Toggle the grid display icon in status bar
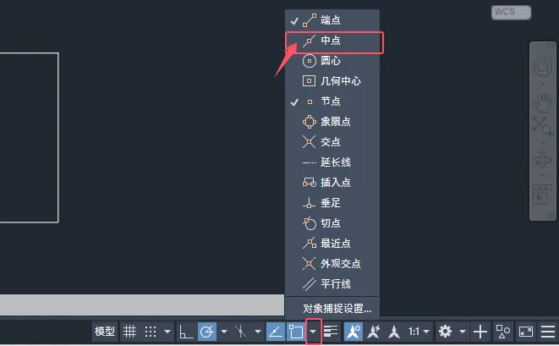This screenshot has width=559, height=346. [129, 332]
